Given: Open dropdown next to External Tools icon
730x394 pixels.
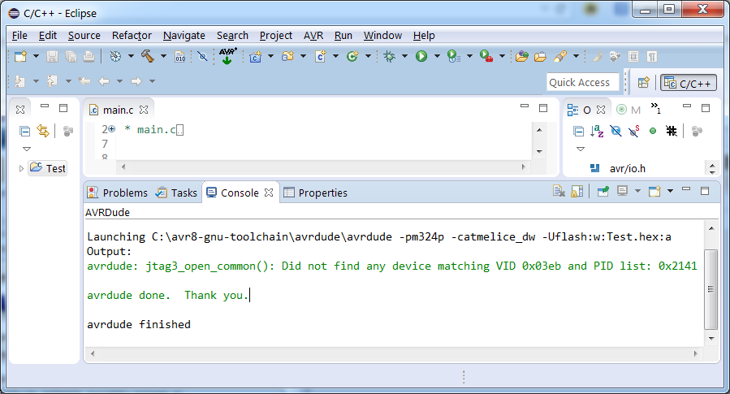Looking at the screenshot, I should tap(502, 56).
